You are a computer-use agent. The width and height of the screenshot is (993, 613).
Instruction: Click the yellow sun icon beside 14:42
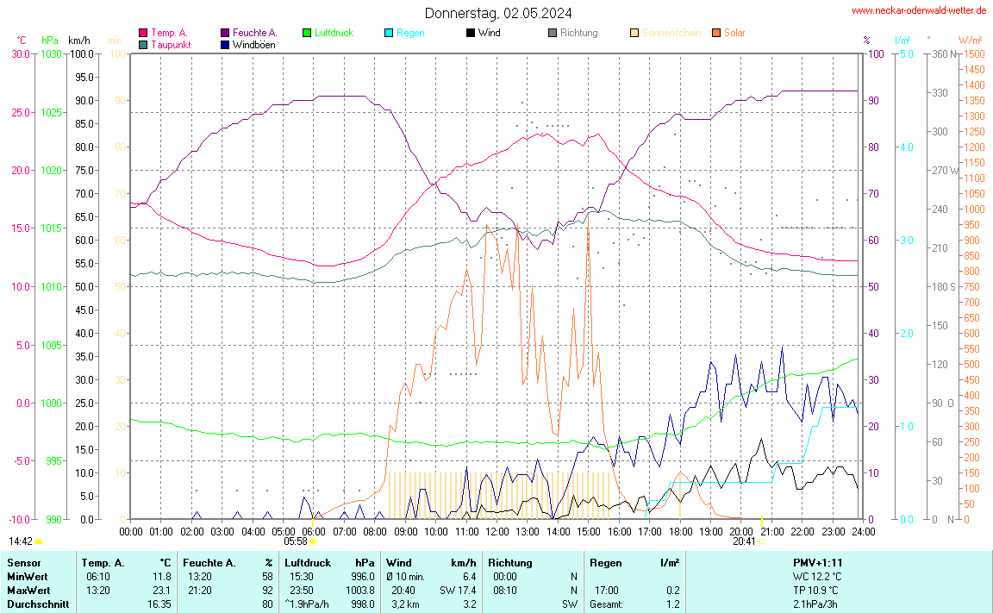[x=39, y=541]
